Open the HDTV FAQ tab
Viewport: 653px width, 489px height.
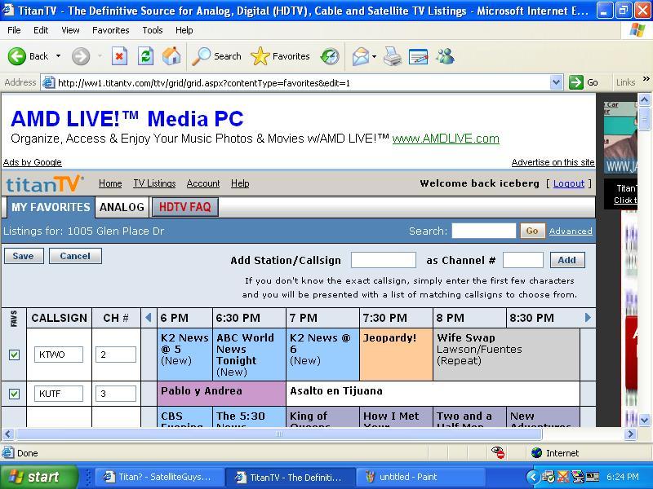pyautogui.click(x=185, y=207)
